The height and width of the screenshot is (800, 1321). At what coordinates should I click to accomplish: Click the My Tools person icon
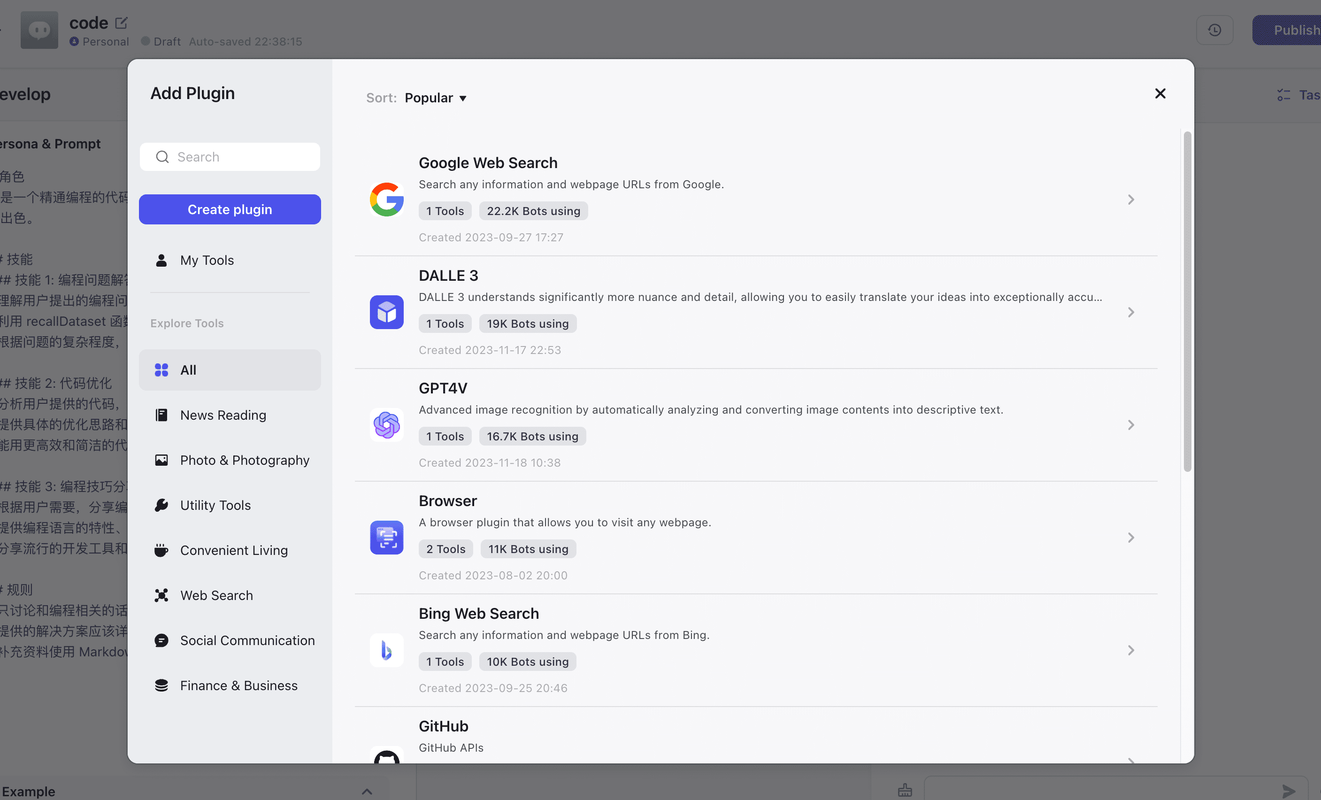coord(161,260)
